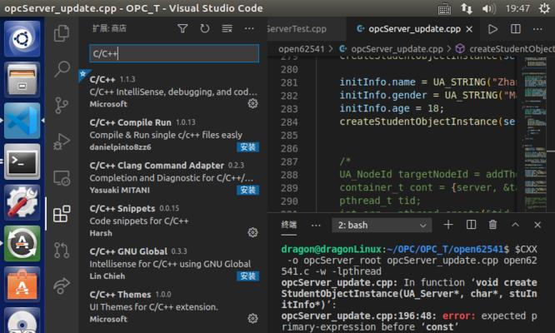
Task: Open the Explorer view in activity bar
Action: coord(62,33)
